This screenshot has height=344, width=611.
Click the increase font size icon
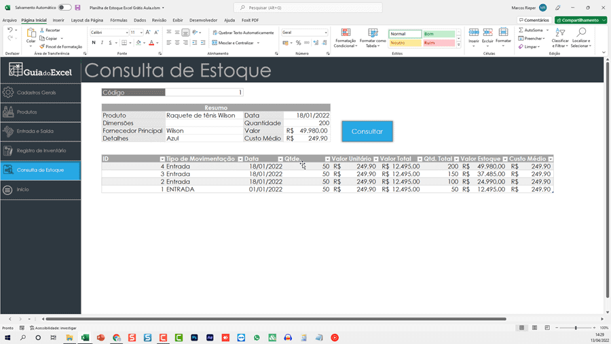pos(148,33)
